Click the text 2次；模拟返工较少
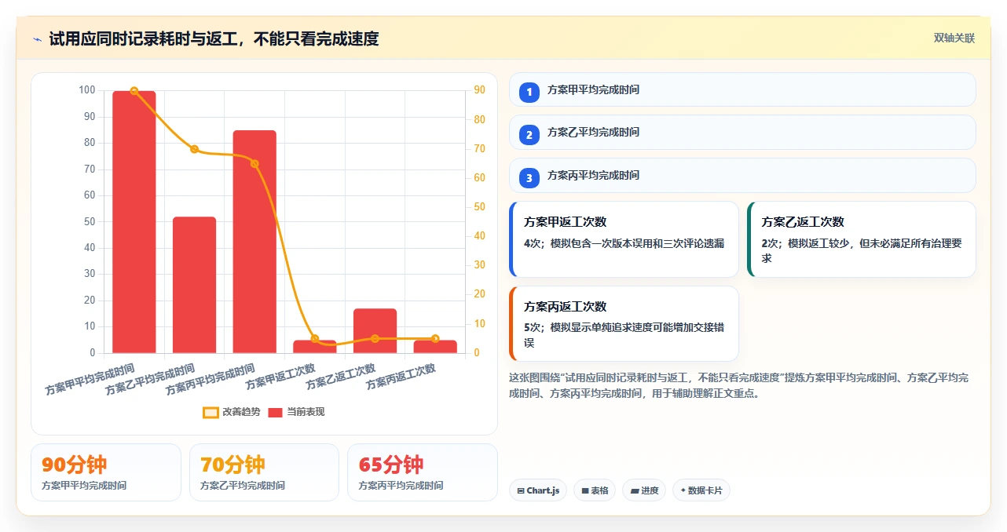The width and height of the screenshot is (1007, 532). tap(862, 250)
